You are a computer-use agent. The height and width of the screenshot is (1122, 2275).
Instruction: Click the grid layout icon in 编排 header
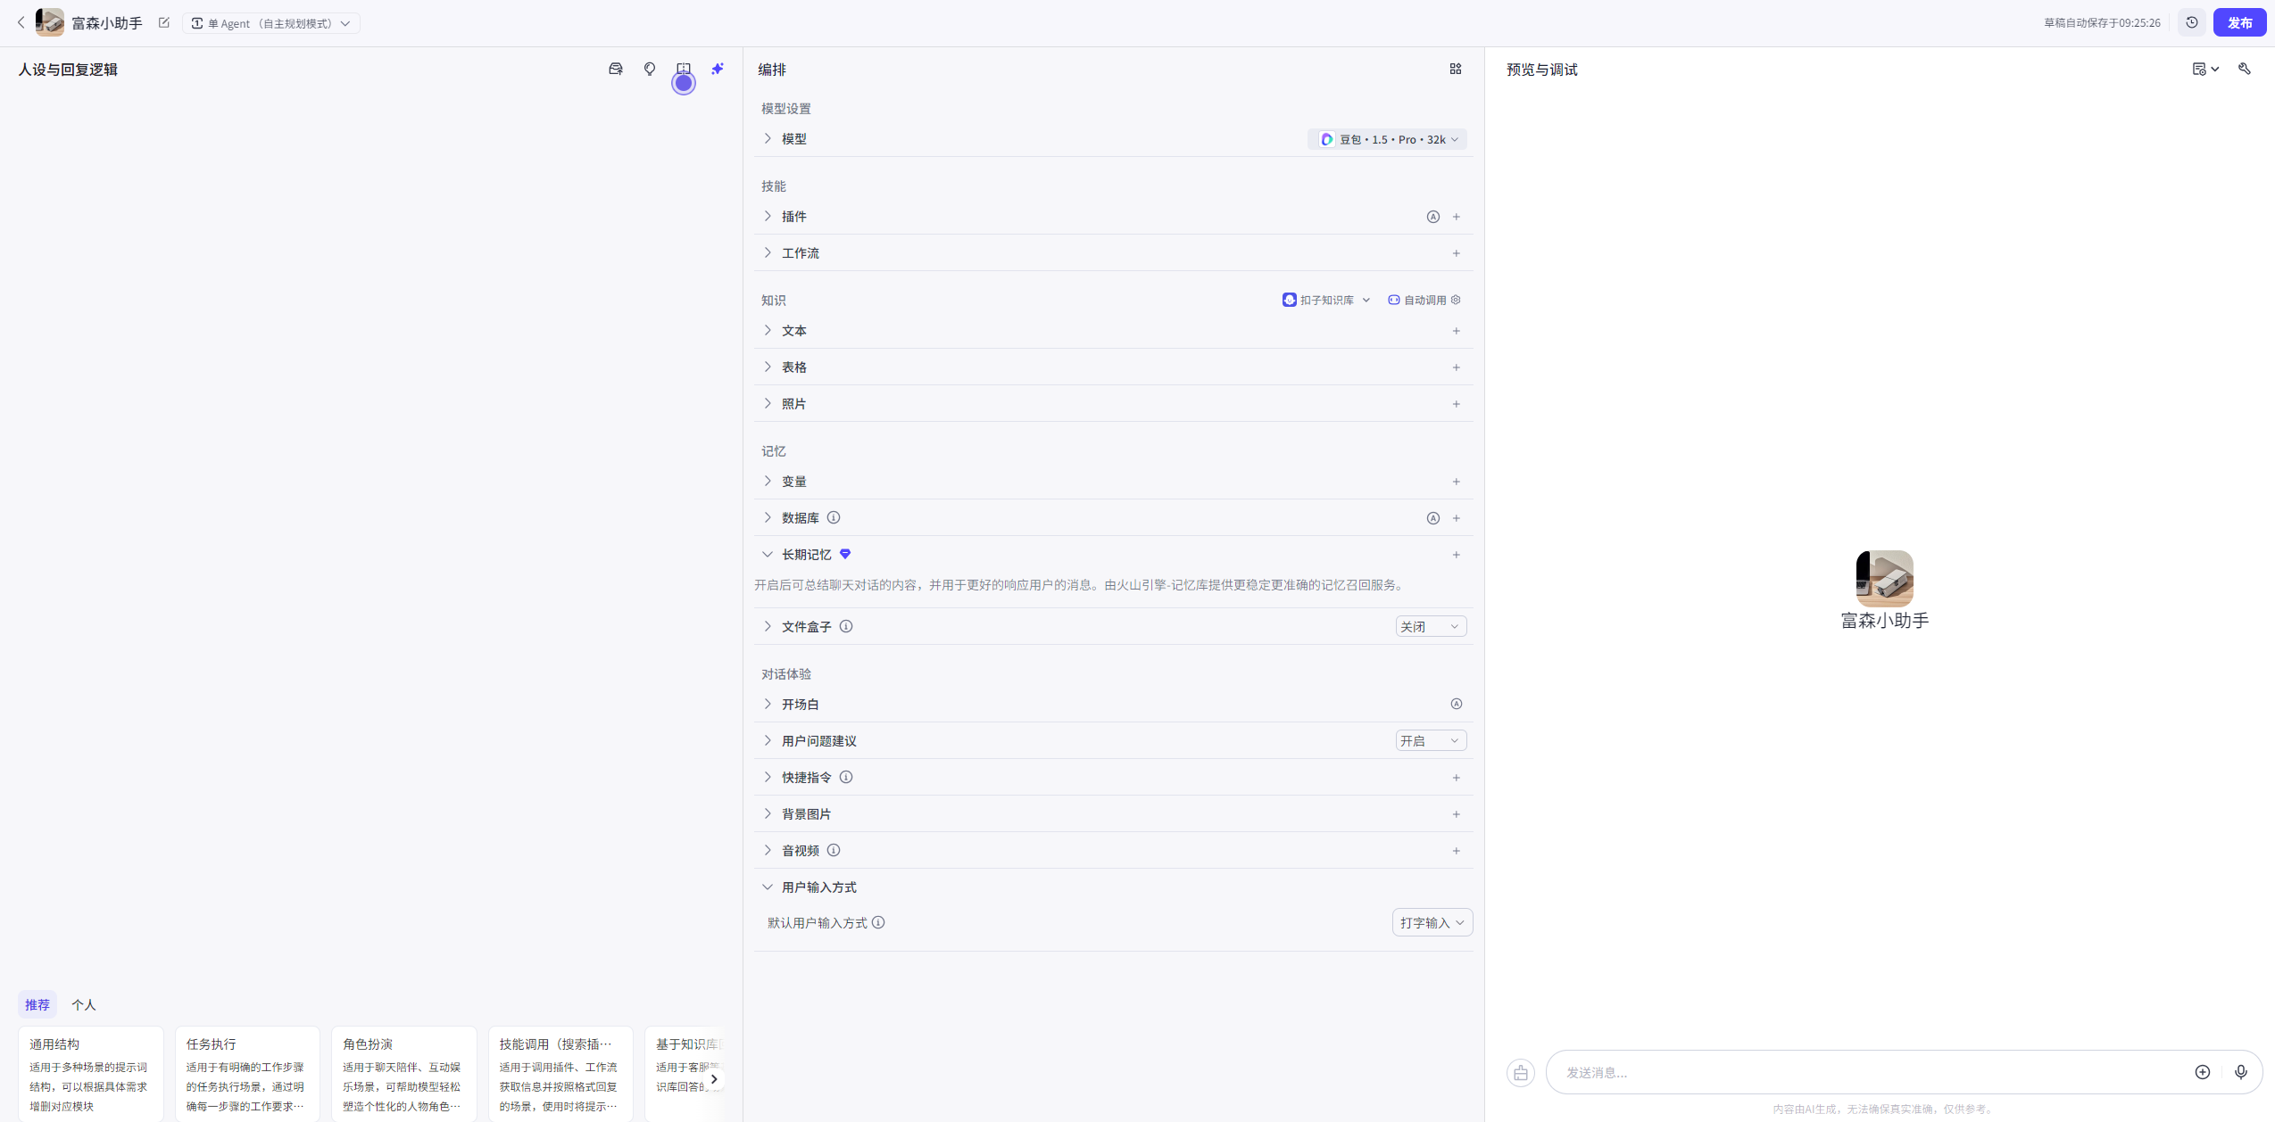[x=1456, y=69]
